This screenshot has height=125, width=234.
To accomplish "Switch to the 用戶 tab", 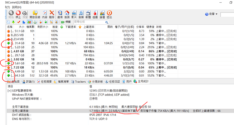I will (127, 82).
